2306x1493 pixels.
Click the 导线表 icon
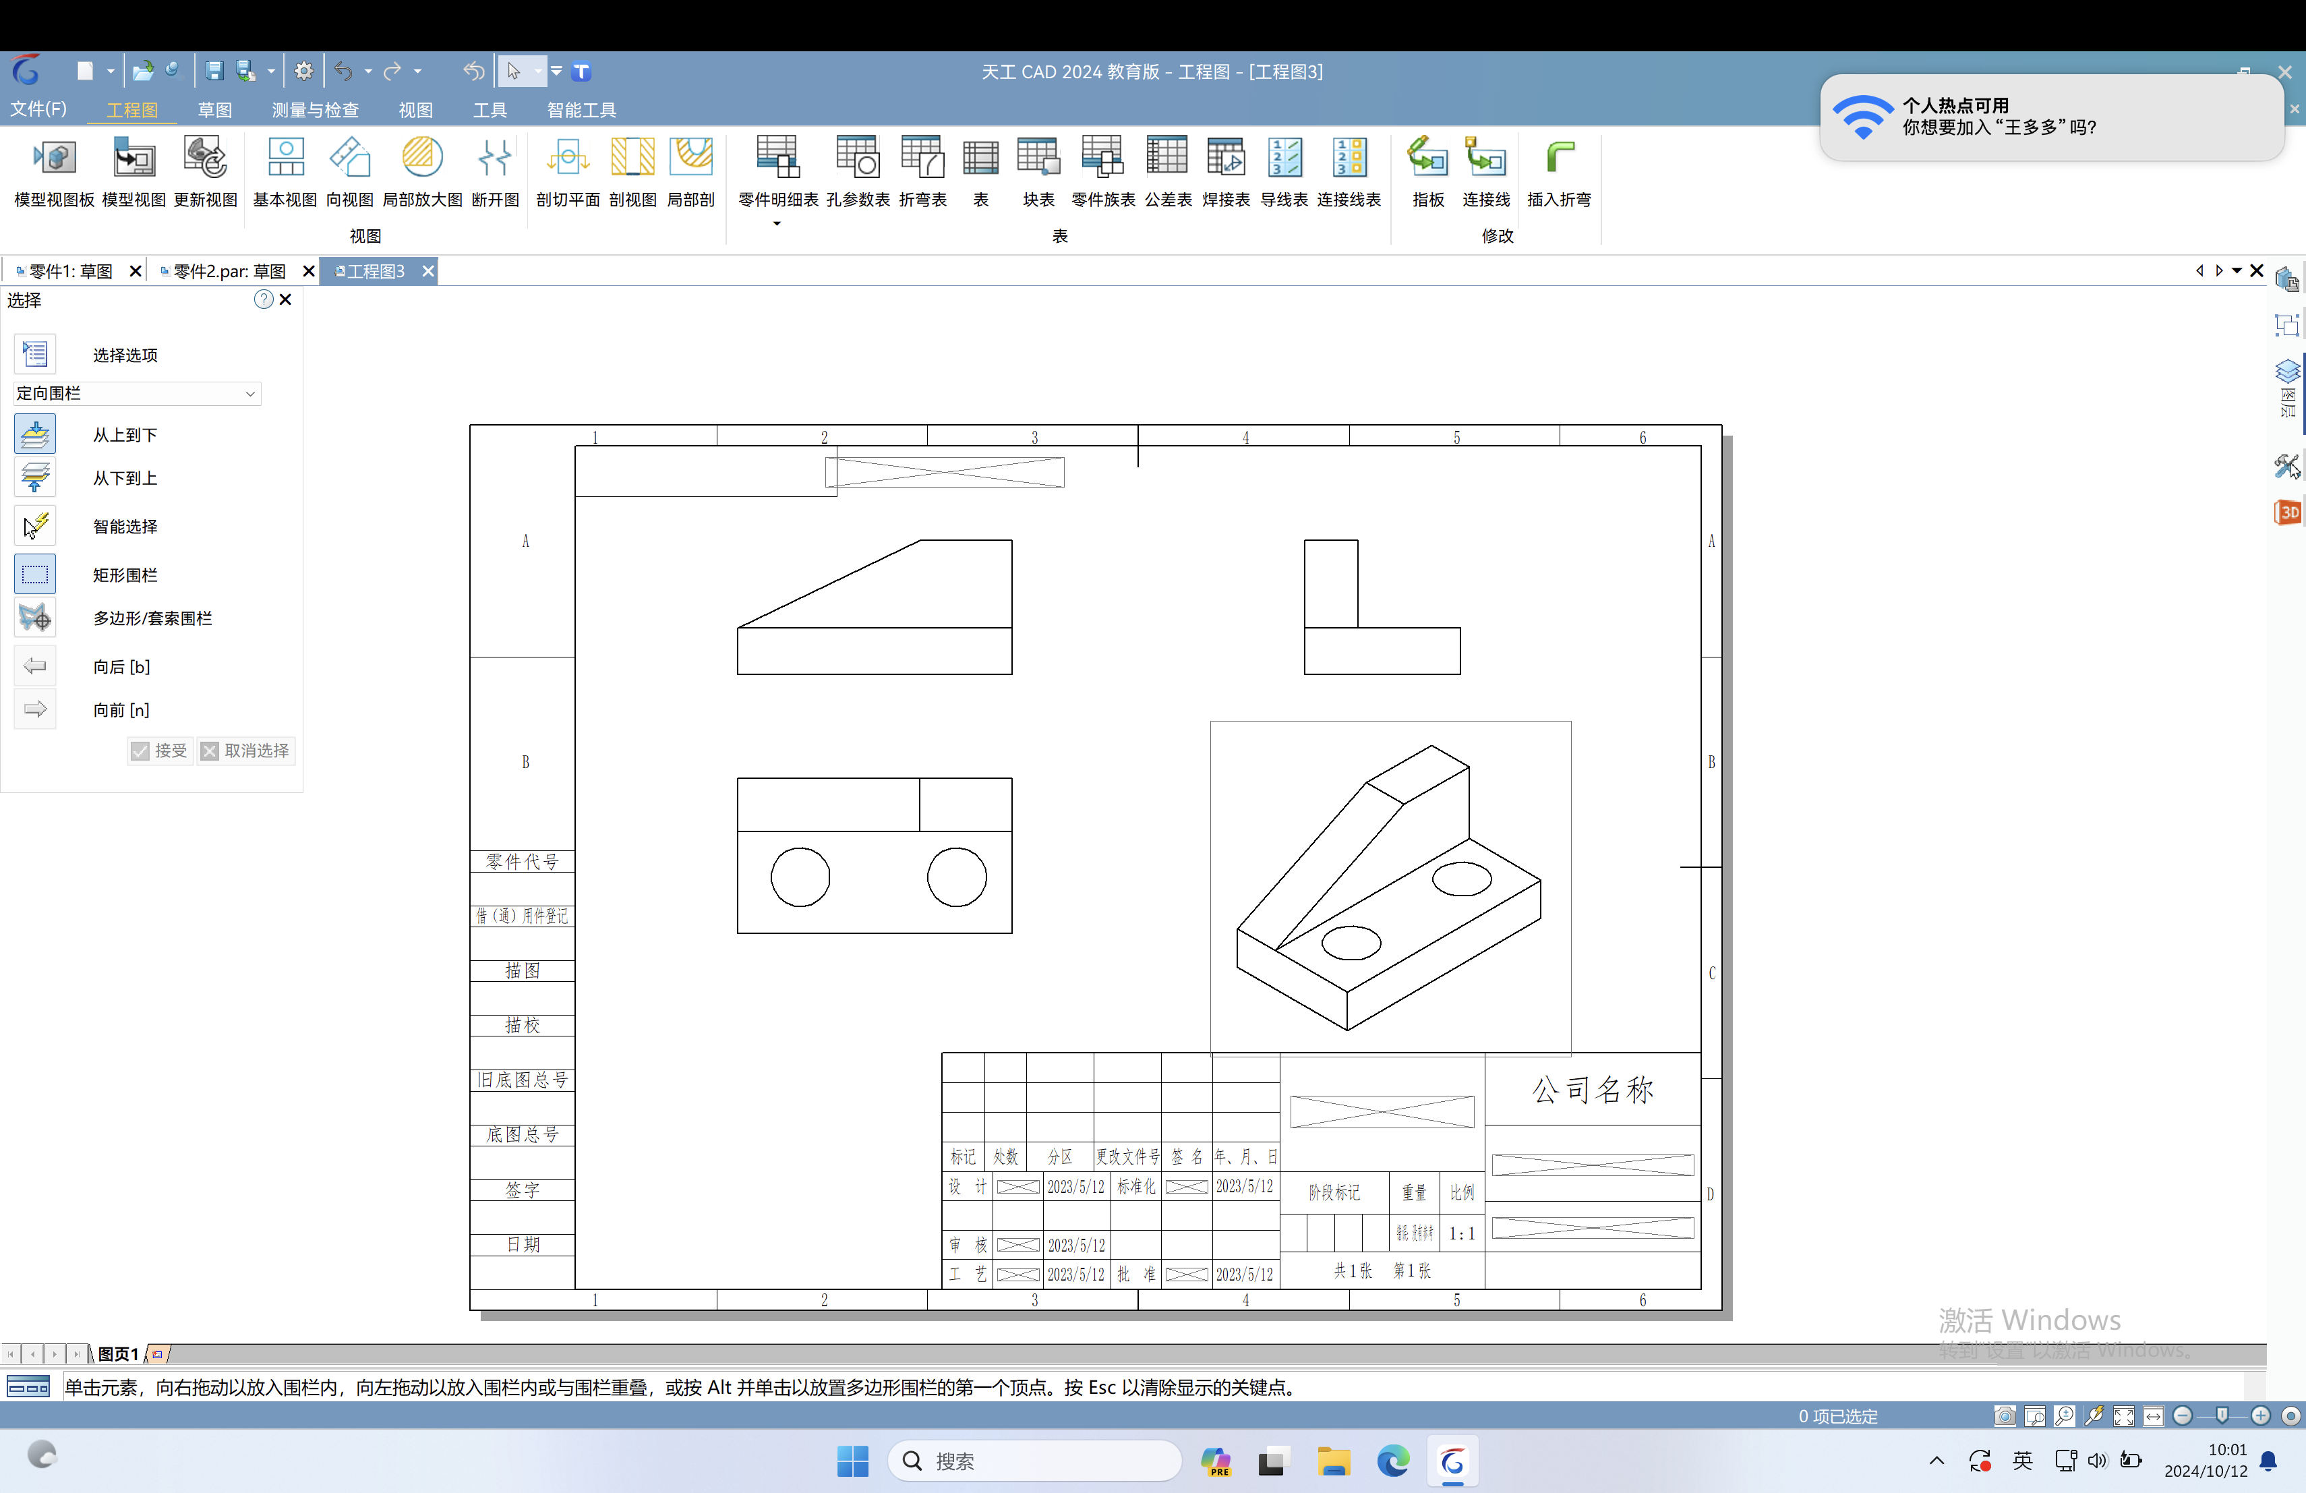pos(1284,173)
